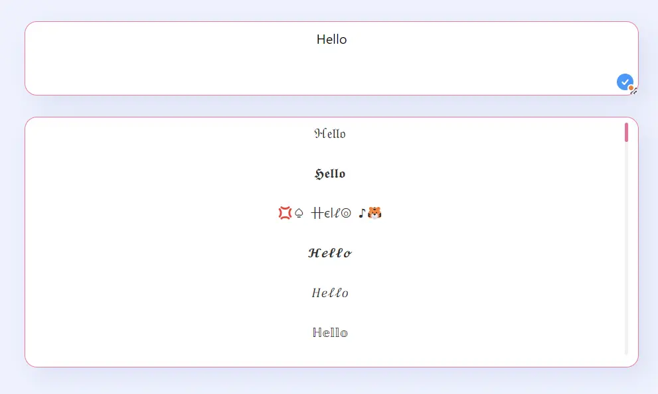Click the blue verified checkmark badge icon
Viewport: 658px width, 394px height.
point(625,82)
